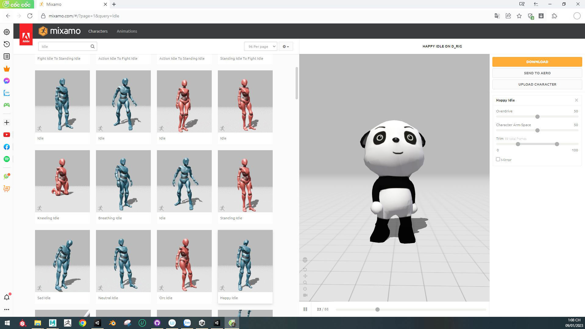The image size is (585, 329).
Task: Select the Happy Idle thumbnail
Action: 245,261
